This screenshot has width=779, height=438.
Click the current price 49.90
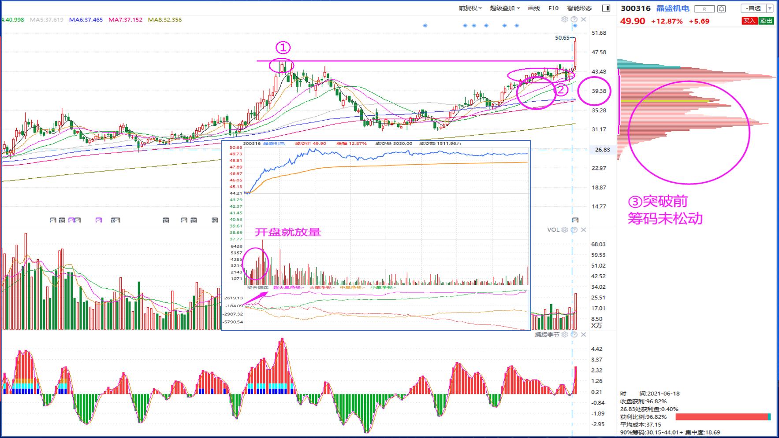click(633, 21)
